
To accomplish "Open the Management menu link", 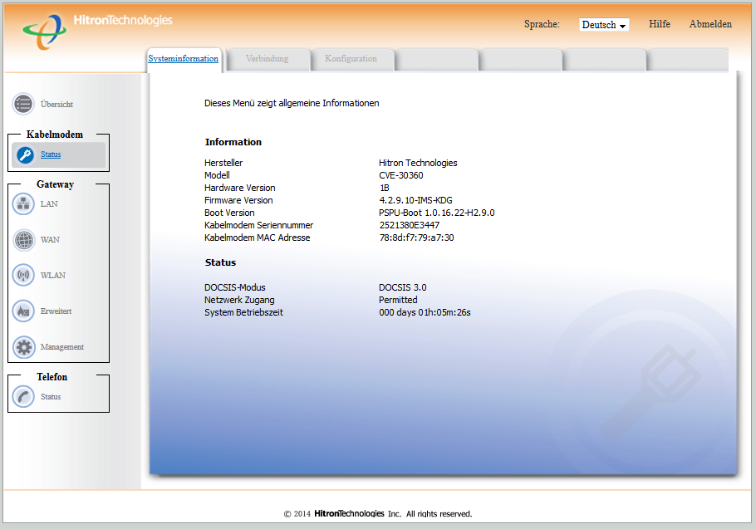I will point(62,347).
